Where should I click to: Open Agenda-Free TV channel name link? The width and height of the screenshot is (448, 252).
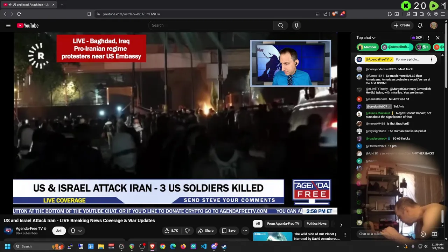29,229
